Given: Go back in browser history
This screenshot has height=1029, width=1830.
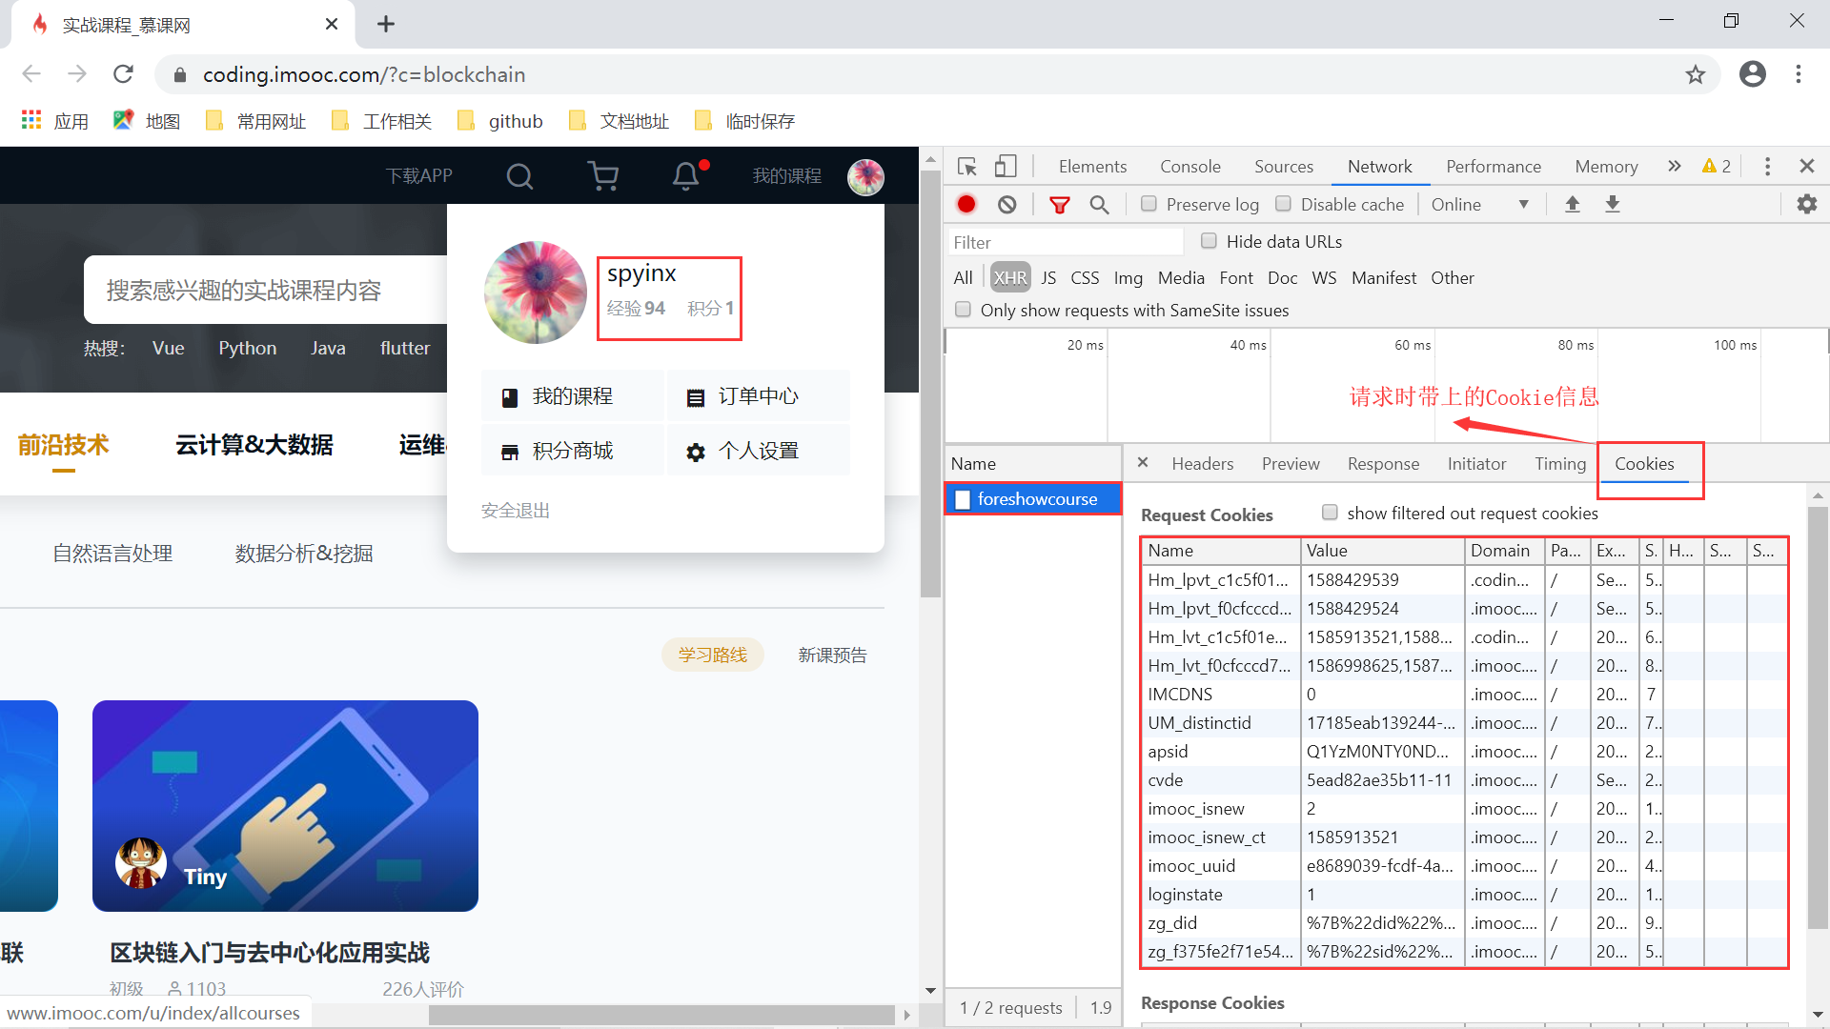Looking at the screenshot, I should coord(31,74).
